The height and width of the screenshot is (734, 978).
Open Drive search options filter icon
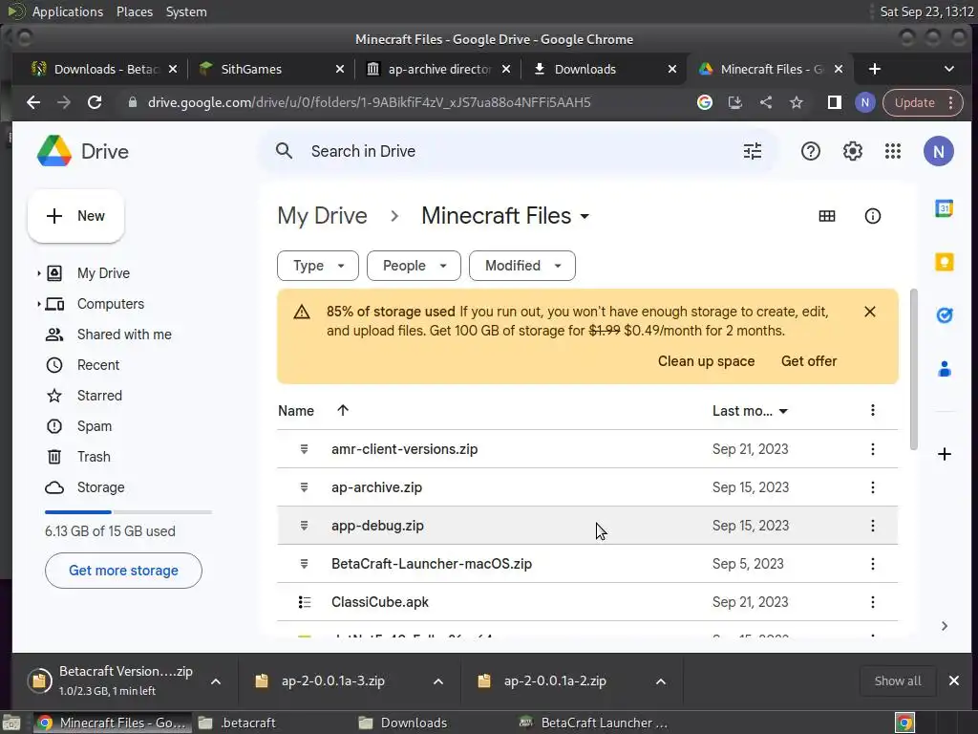[753, 151]
